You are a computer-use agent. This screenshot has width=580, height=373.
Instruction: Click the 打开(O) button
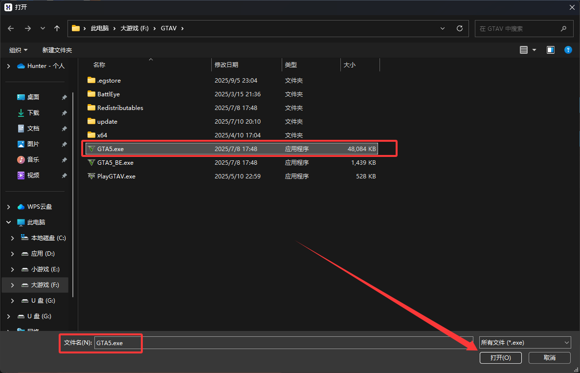tap(501, 358)
